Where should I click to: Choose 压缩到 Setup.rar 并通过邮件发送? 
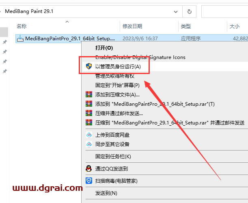coord(165,123)
